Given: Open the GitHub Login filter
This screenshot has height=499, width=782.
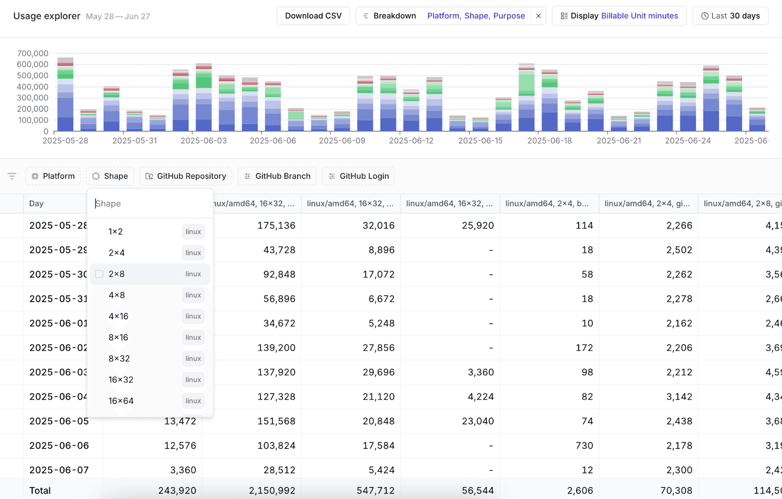Looking at the screenshot, I should pos(358,176).
